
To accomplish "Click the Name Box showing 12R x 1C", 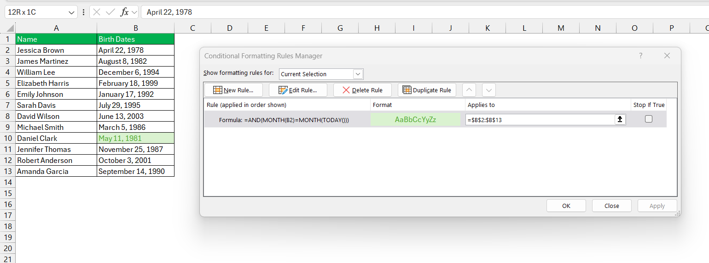I will click(36, 12).
